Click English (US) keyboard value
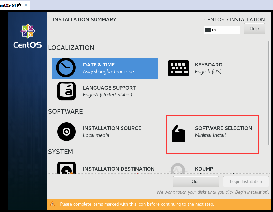Image resolution: width=273 pixels, height=212 pixels. [x=208, y=72]
